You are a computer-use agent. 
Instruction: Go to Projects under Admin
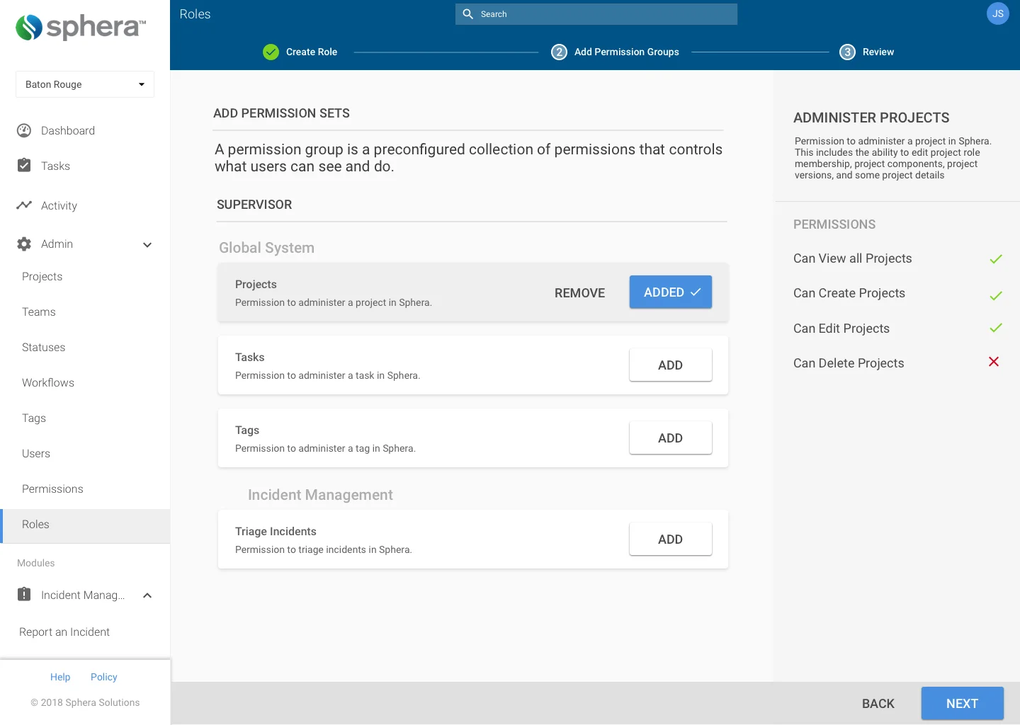[x=42, y=276]
